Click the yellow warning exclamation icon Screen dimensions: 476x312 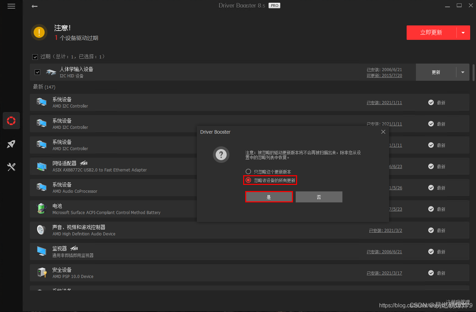39,33
